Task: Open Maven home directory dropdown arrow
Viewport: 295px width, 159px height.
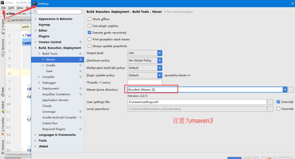Action: (285, 90)
